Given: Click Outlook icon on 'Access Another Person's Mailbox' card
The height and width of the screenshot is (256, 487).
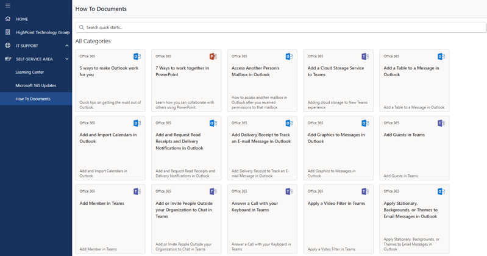Looking at the screenshot, I should click(x=289, y=56).
